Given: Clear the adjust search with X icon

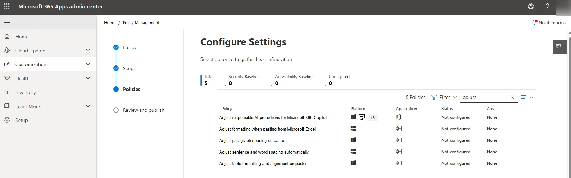Looking at the screenshot, I should (x=512, y=97).
